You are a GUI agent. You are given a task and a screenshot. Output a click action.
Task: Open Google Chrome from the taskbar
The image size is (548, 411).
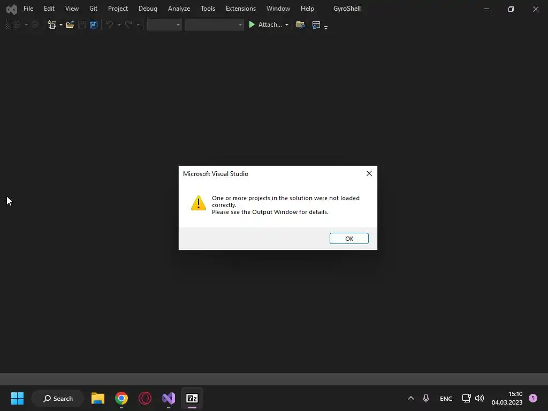(121, 398)
